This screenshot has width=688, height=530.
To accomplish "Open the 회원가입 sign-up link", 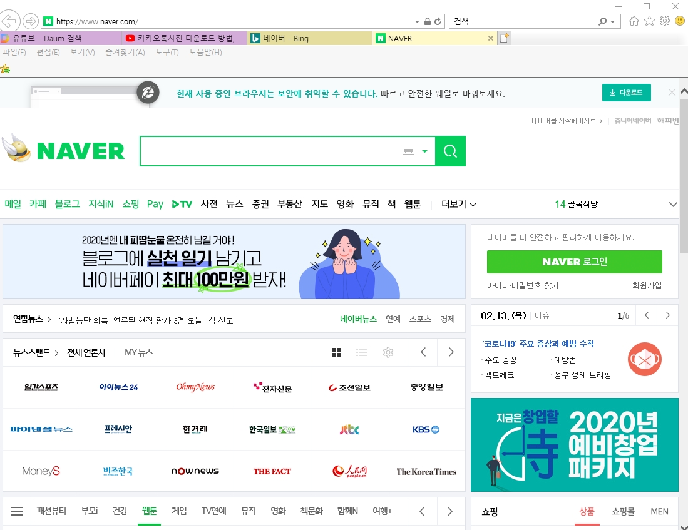I will (x=647, y=285).
